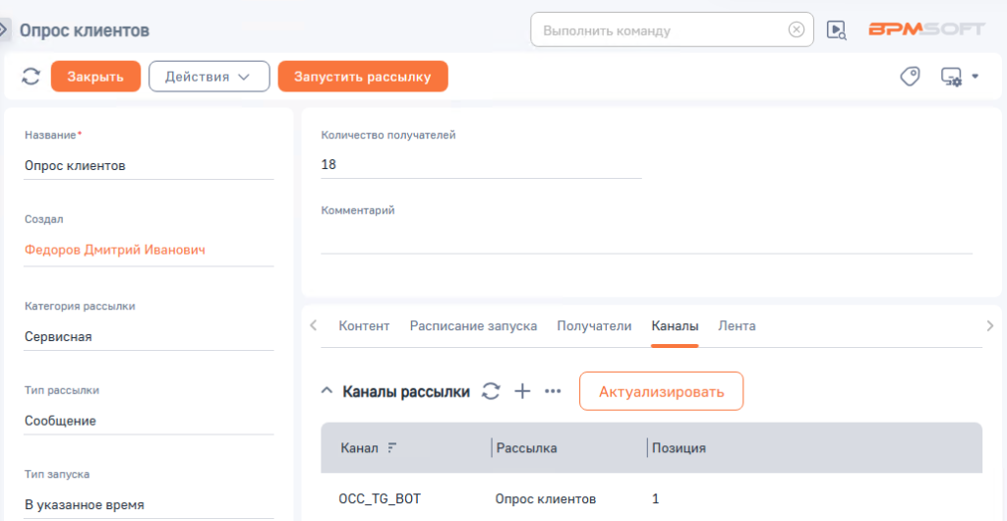Expand the view settings dropdown arrow
This screenshot has height=521, width=1007.
coord(975,77)
